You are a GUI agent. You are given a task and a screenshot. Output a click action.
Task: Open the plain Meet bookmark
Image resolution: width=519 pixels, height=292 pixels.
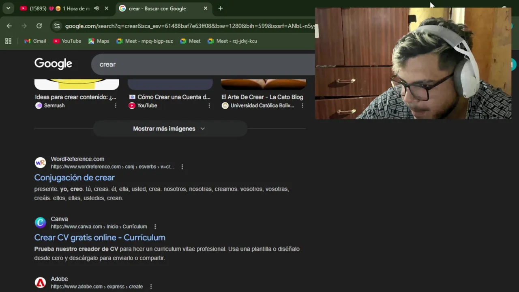pos(190,41)
